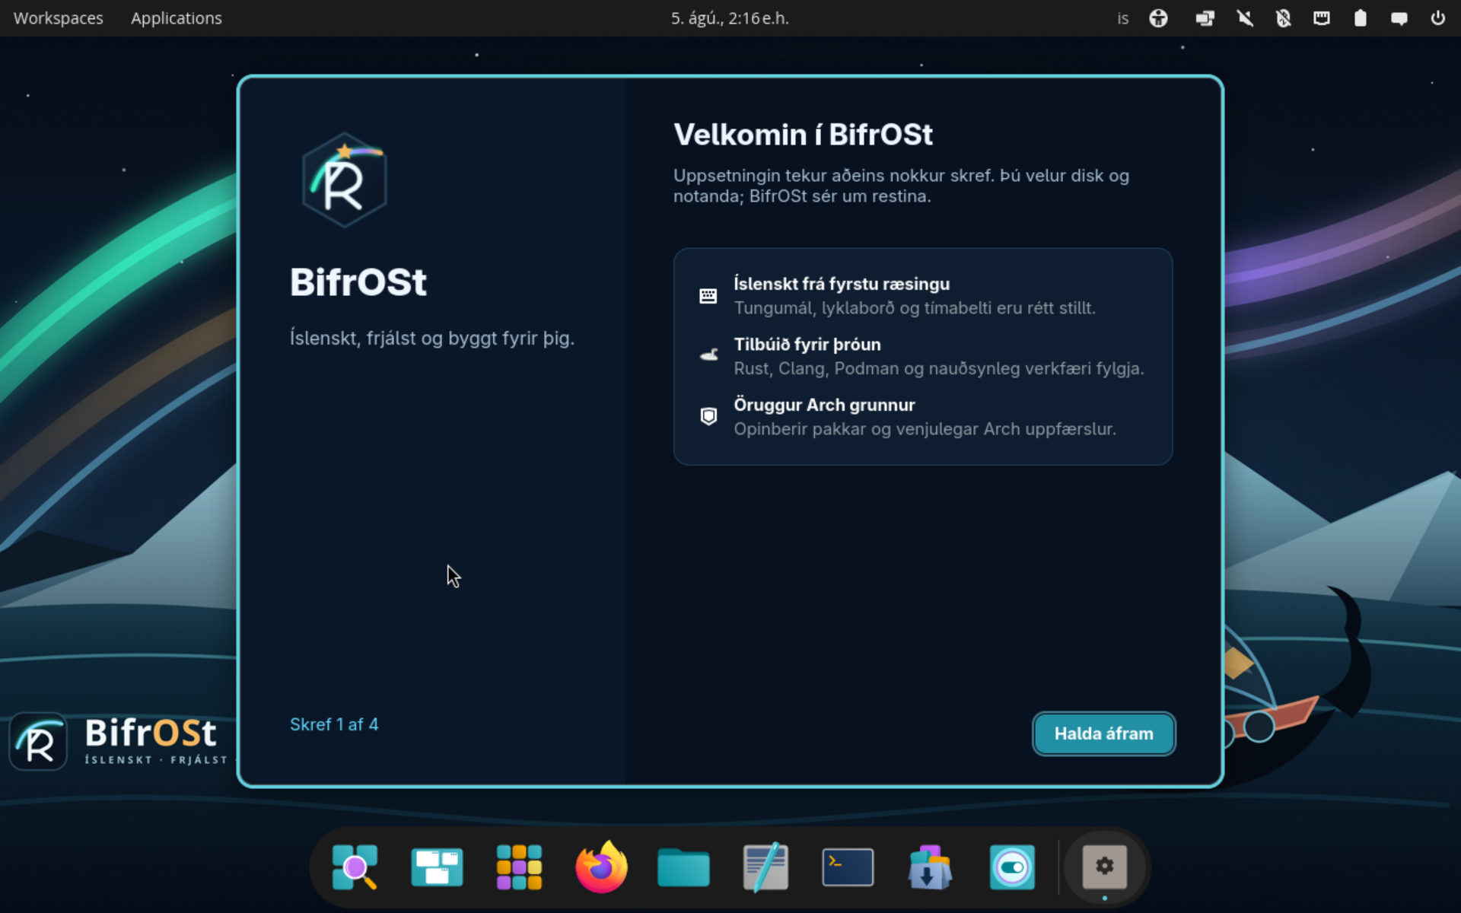Click the BifrOSt hexagon logo in installer
This screenshot has width=1461, height=913.
[345, 180]
